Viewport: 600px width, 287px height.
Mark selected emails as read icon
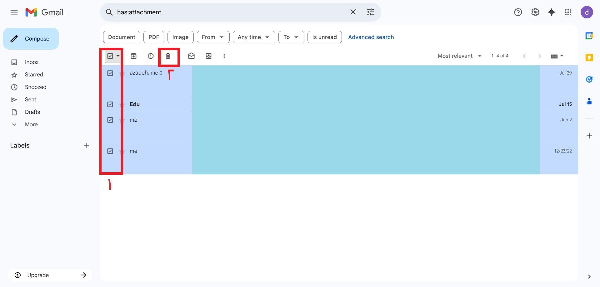coord(191,56)
